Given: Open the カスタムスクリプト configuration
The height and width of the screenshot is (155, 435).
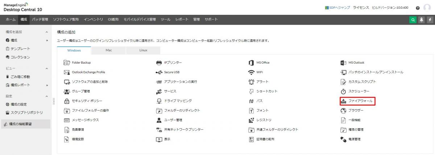Looking at the screenshot, I should (358, 82).
